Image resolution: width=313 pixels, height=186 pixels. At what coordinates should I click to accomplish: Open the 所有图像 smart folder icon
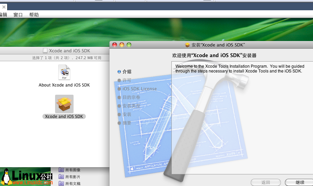pyautogui.click(x=61, y=170)
